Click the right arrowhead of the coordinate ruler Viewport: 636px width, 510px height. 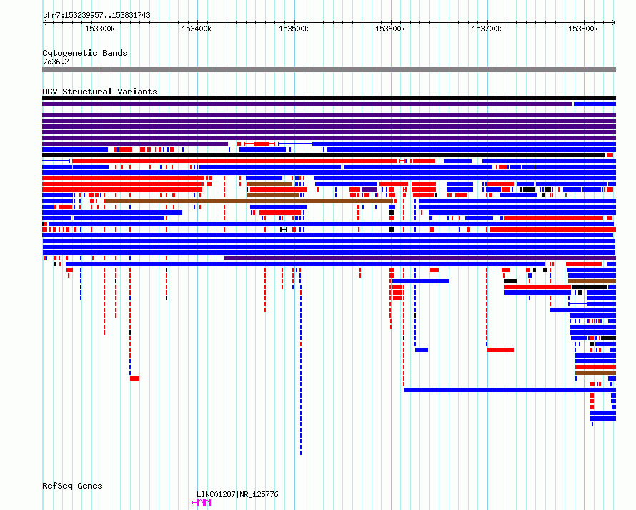point(614,22)
